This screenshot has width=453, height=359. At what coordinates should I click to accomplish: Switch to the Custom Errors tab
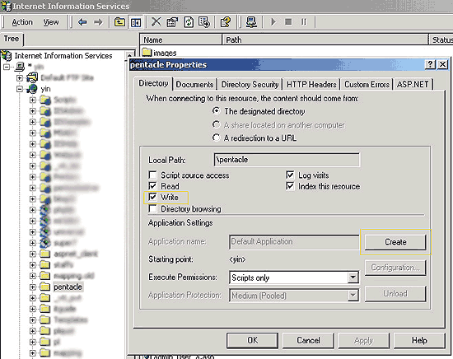[367, 84]
